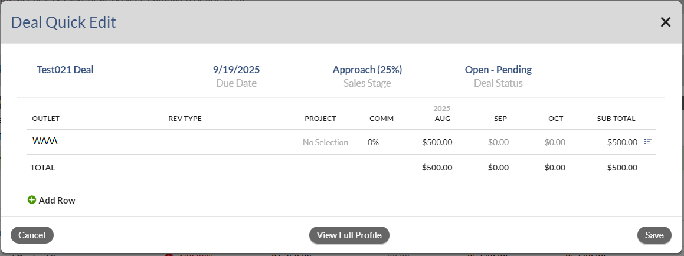The height and width of the screenshot is (256, 684).
Task: Click the OUTLET column header
Action: click(x=46, y=119)
